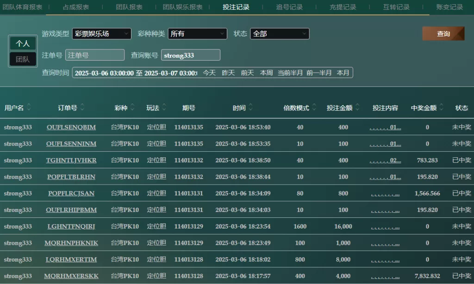Switch to 追号记录 tab
Viewport: 474px width, 284px height.
(289, 7)
